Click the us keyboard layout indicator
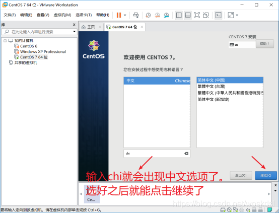 242,45
